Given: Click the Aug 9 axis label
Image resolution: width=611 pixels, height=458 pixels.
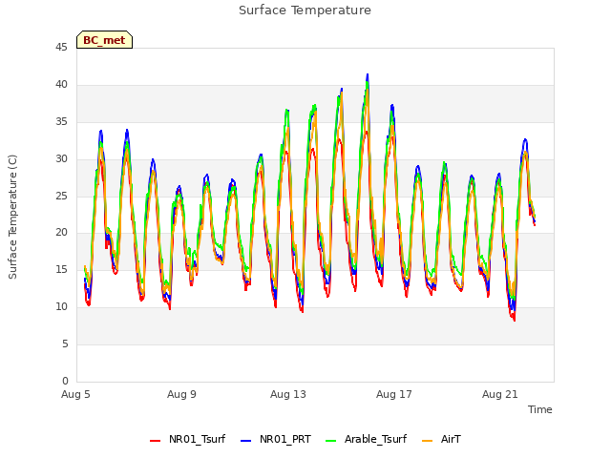Looking at the screenshot, I should (x=181, y=394).
